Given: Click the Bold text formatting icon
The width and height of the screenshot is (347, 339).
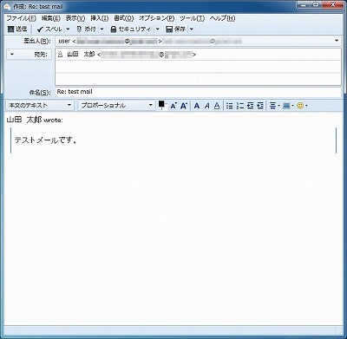Looking at the screenshot, I should click(197, 106).
